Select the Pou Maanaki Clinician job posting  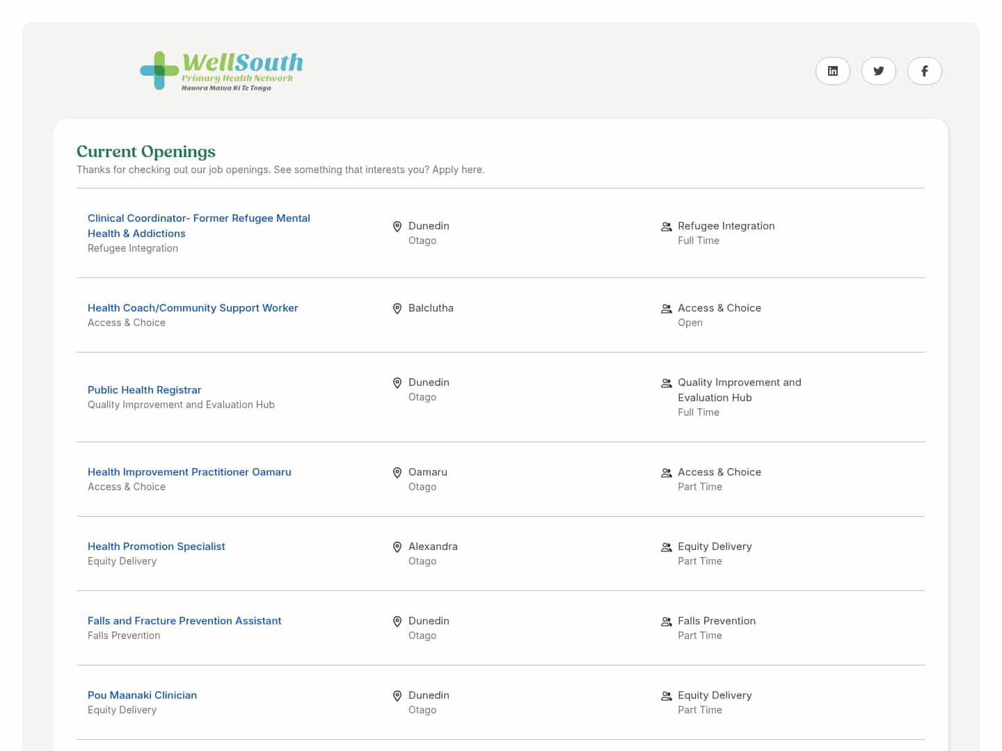coord(142,695)
